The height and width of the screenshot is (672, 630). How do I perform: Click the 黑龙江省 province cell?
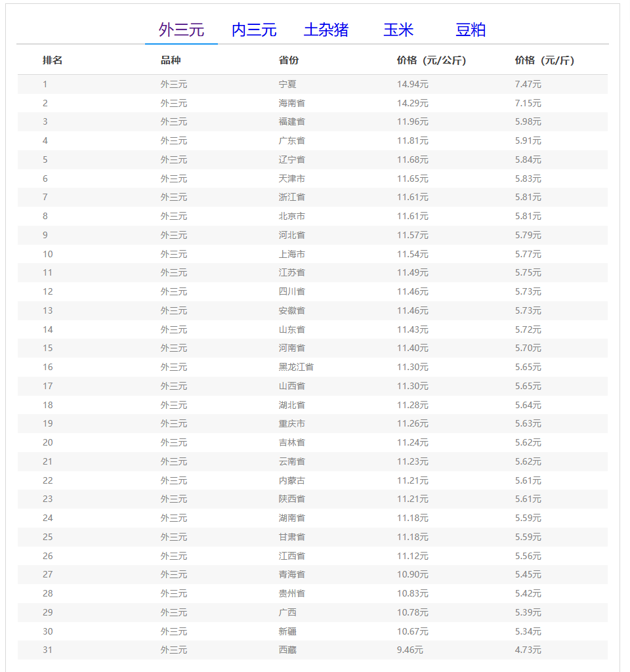(296, 367)
